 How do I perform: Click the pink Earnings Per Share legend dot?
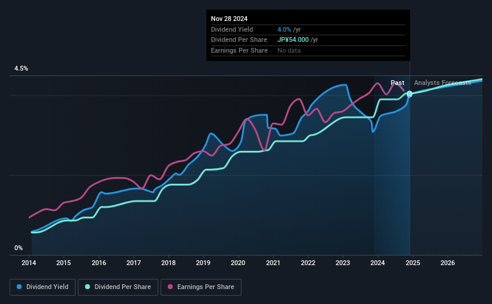click(170, 287)
